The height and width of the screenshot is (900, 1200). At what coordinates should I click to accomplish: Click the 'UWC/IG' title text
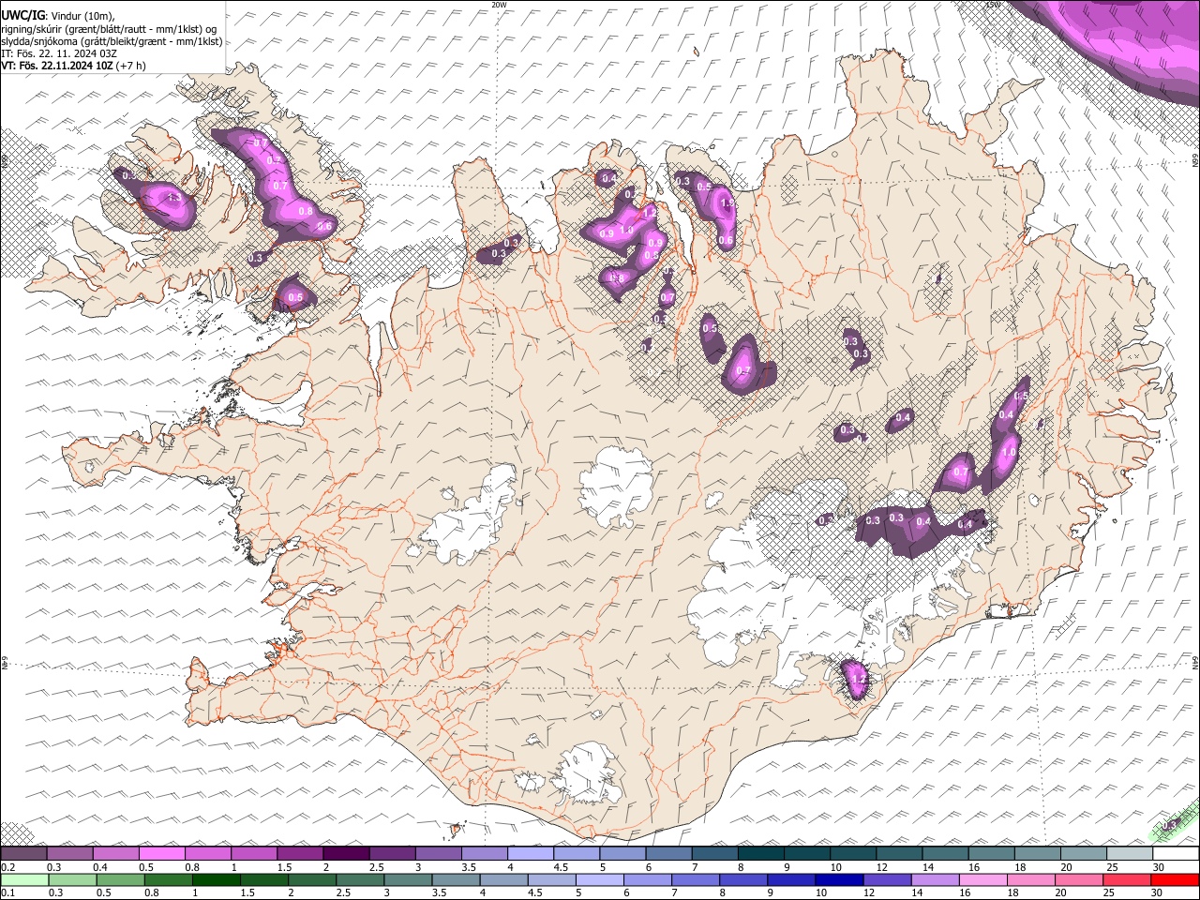(x=22, y=16)
